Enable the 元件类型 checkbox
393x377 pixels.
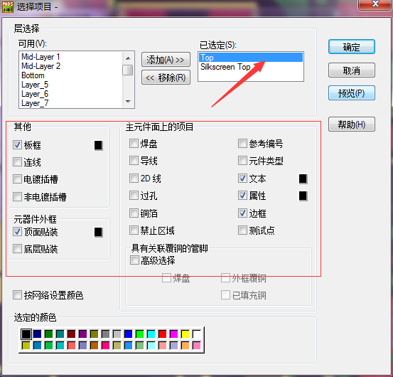click(242, 161)
